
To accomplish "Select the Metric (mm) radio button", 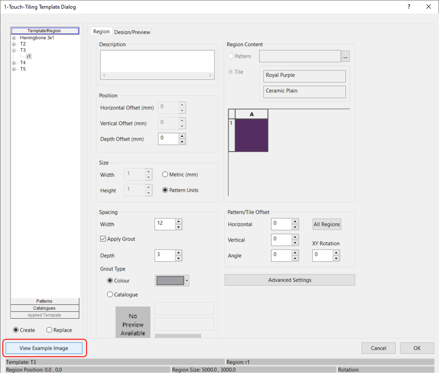I will point(165,175).
